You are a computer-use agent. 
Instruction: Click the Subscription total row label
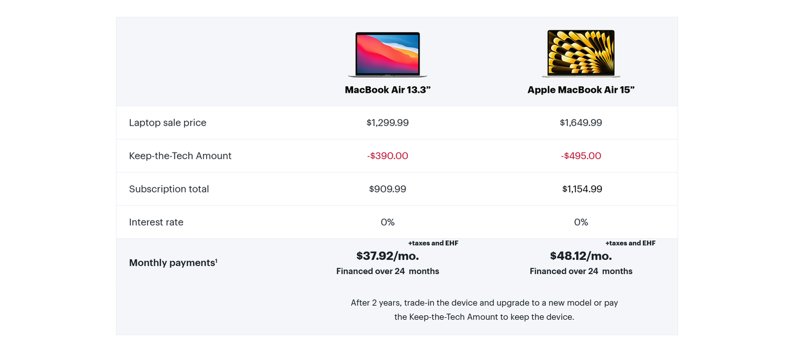[x=169, y=189]
